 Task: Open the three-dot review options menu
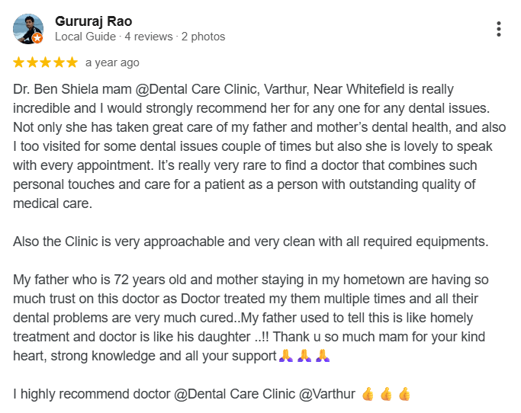pos(498,29)
